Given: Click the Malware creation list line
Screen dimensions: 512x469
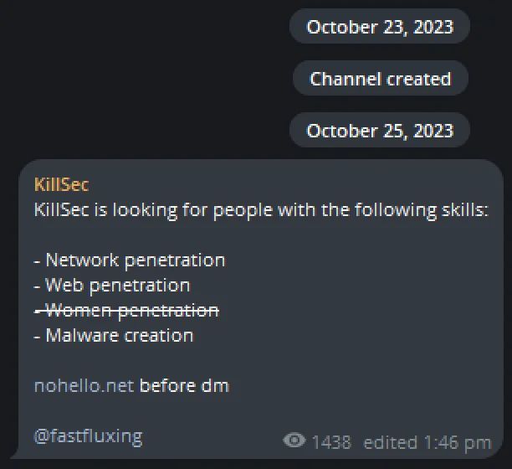Looking at the screenshot, I should point(114,336).
